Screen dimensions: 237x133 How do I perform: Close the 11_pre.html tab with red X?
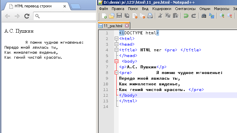pos(127,26)
